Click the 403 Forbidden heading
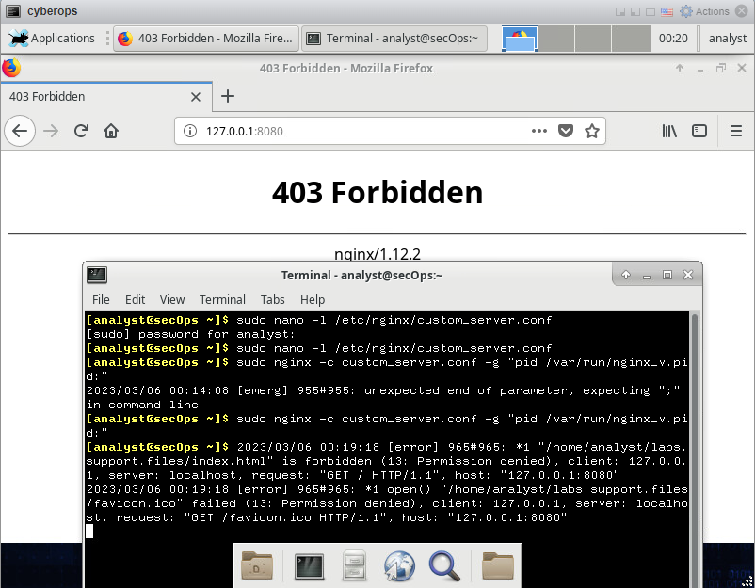Image resolution: width=755 pixels, height=588 pixels. 377,193
